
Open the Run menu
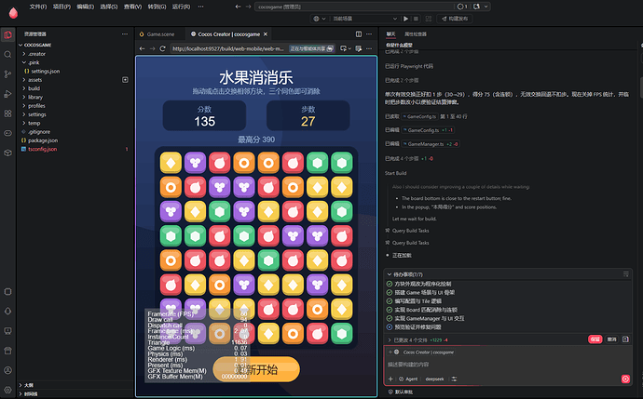[181, 7]
